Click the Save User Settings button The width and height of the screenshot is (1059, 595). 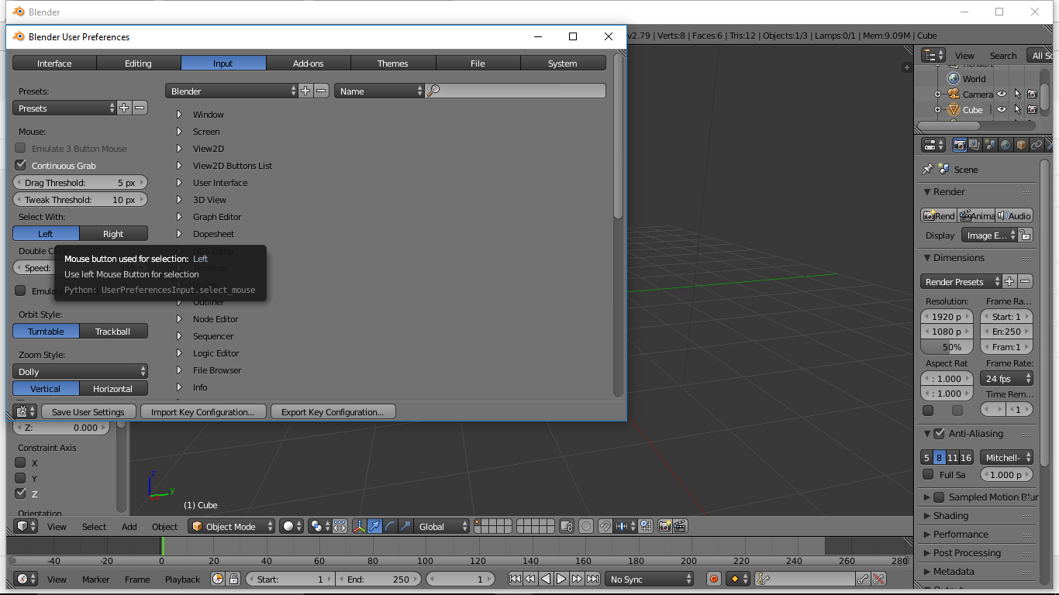(x=88, y=411)
